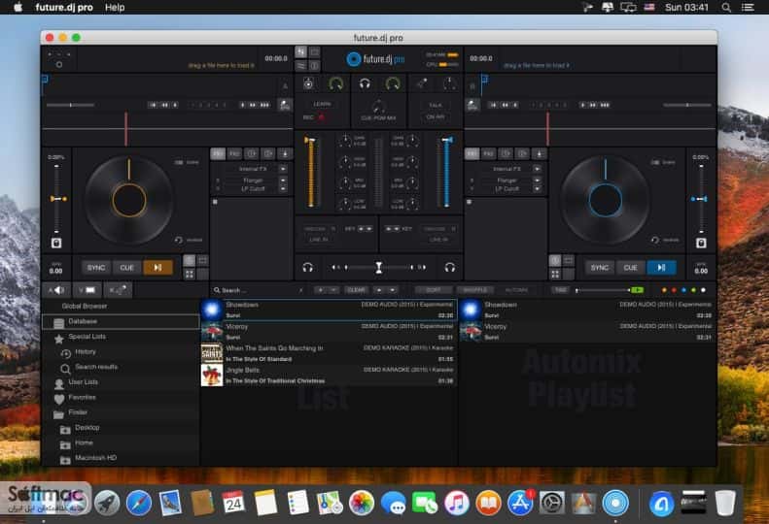Click left deck download arrow tab icon
Screen dimensions: 769x524
click(285, 153)
